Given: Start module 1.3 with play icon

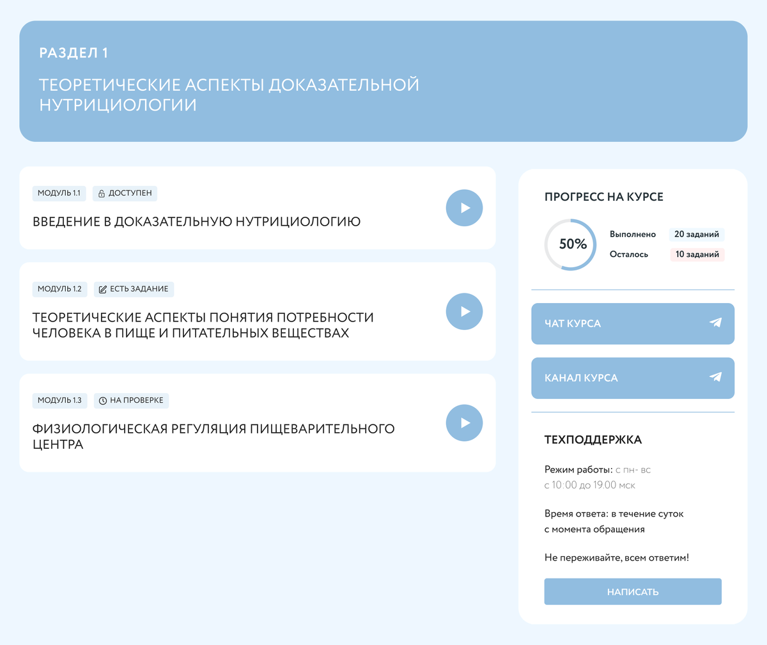Looking at the screenshot, I should point(464,423).
